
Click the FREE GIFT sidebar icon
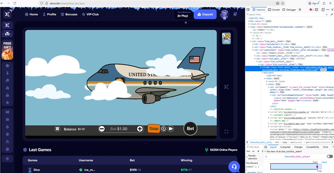coord(7,50)
